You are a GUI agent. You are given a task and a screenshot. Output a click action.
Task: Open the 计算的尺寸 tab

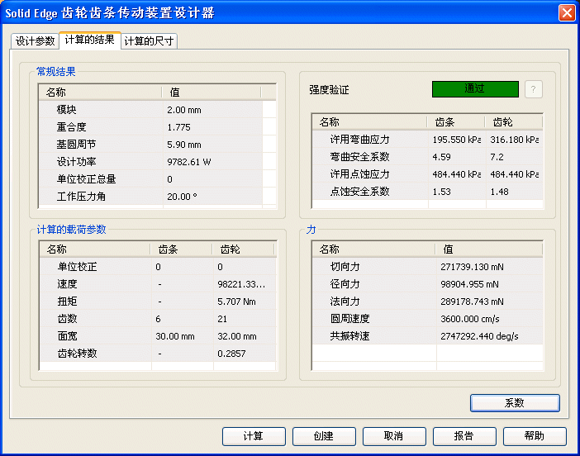[x=149, y=41]
